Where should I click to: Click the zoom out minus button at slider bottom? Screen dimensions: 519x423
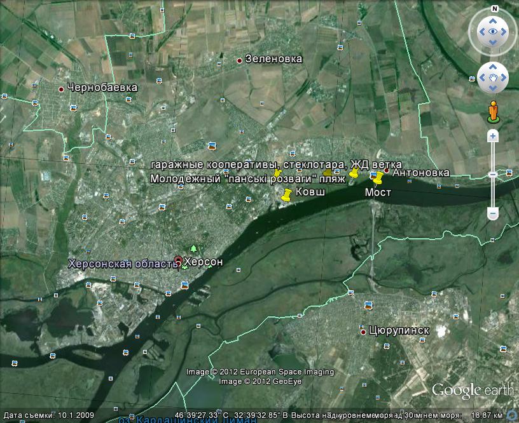click(x=493, y=214)
